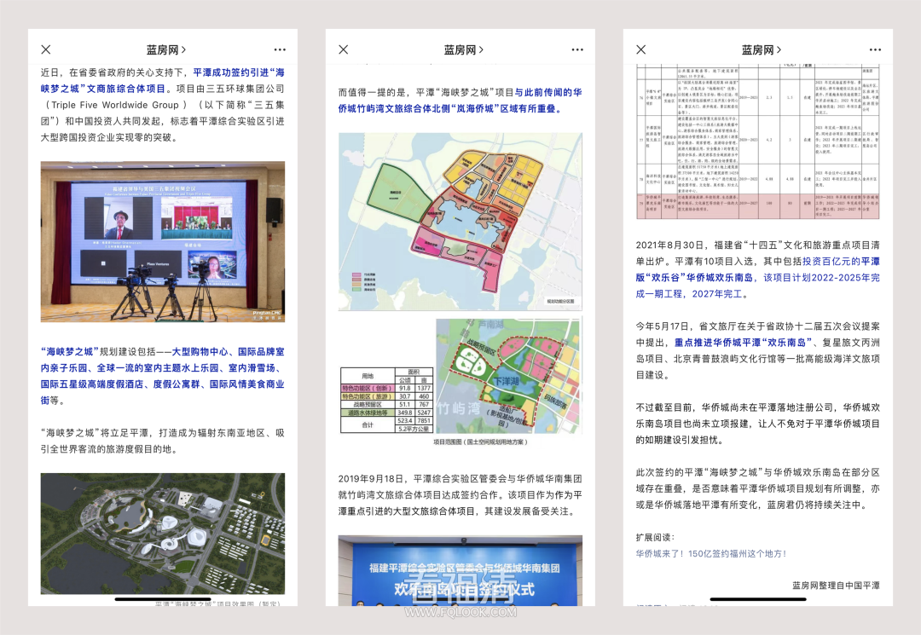Open the related article 华侨城来了！150亿签约福州这个地方！
This screenshot has width=921, height=635.
710,553
